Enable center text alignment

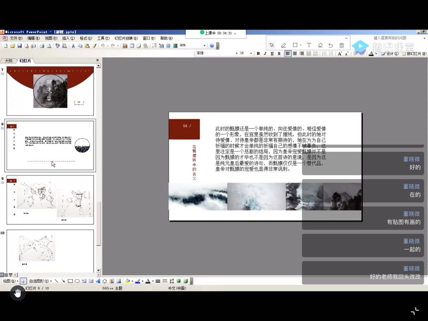[x=295, y=53]
